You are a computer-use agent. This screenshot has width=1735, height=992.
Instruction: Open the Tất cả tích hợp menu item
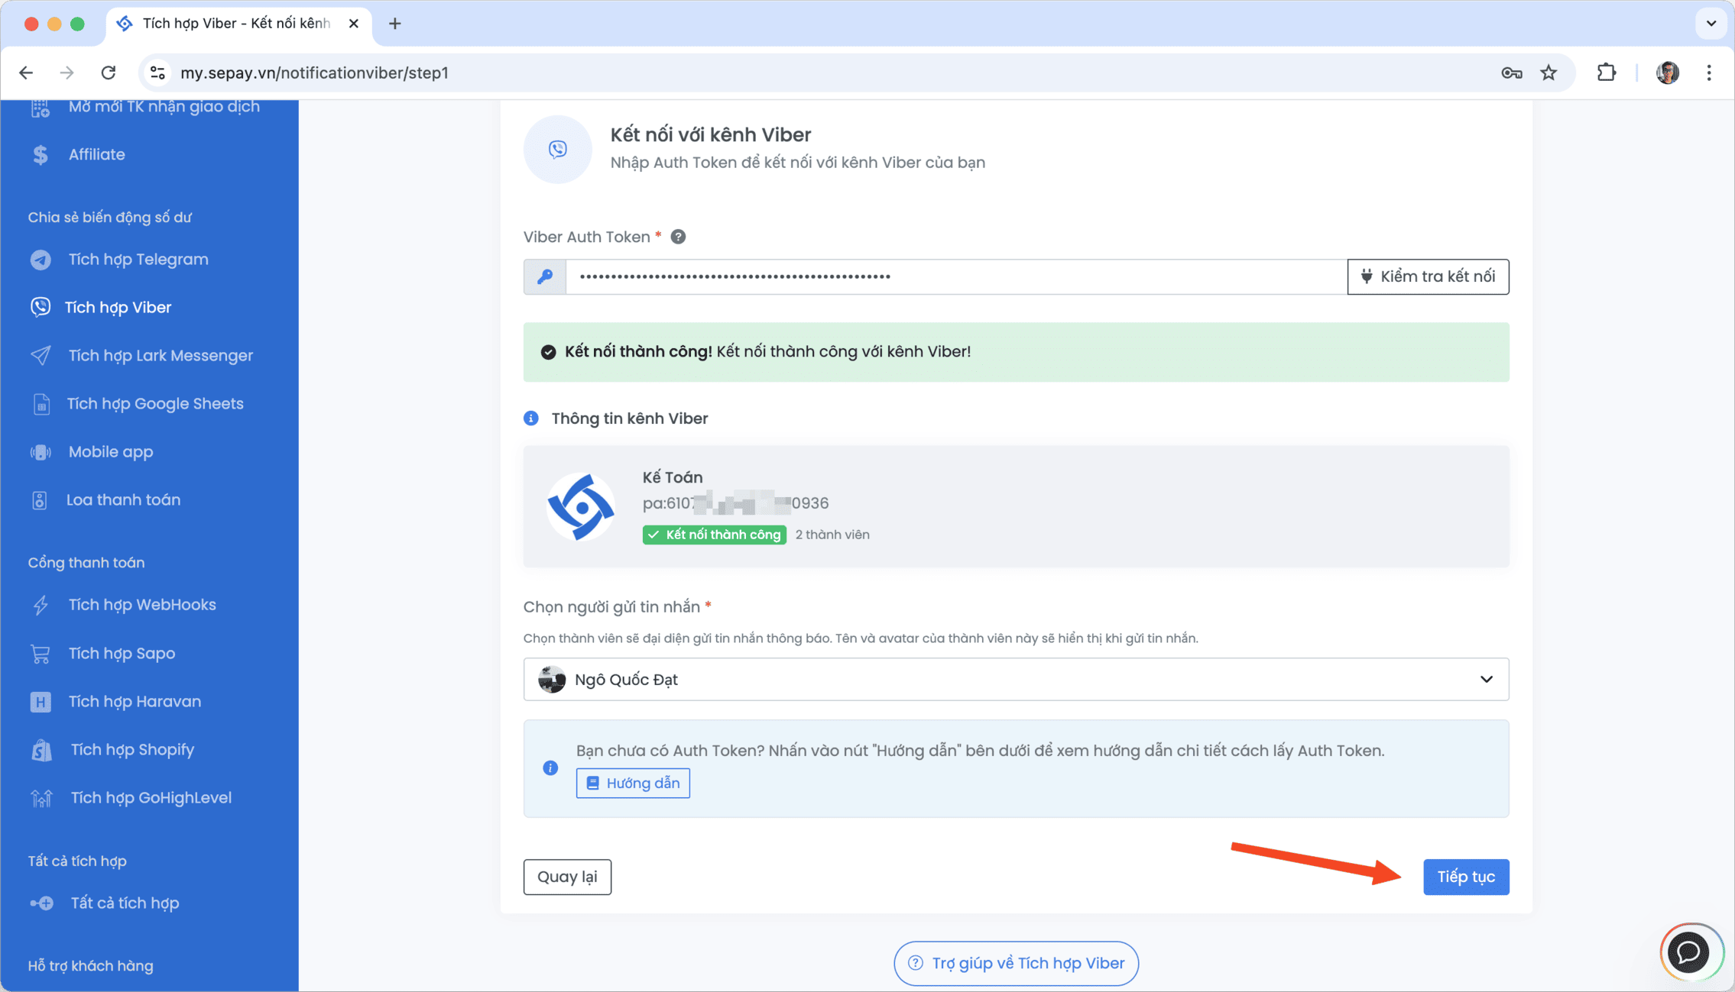pyautogui.click(x=125, y=903)
